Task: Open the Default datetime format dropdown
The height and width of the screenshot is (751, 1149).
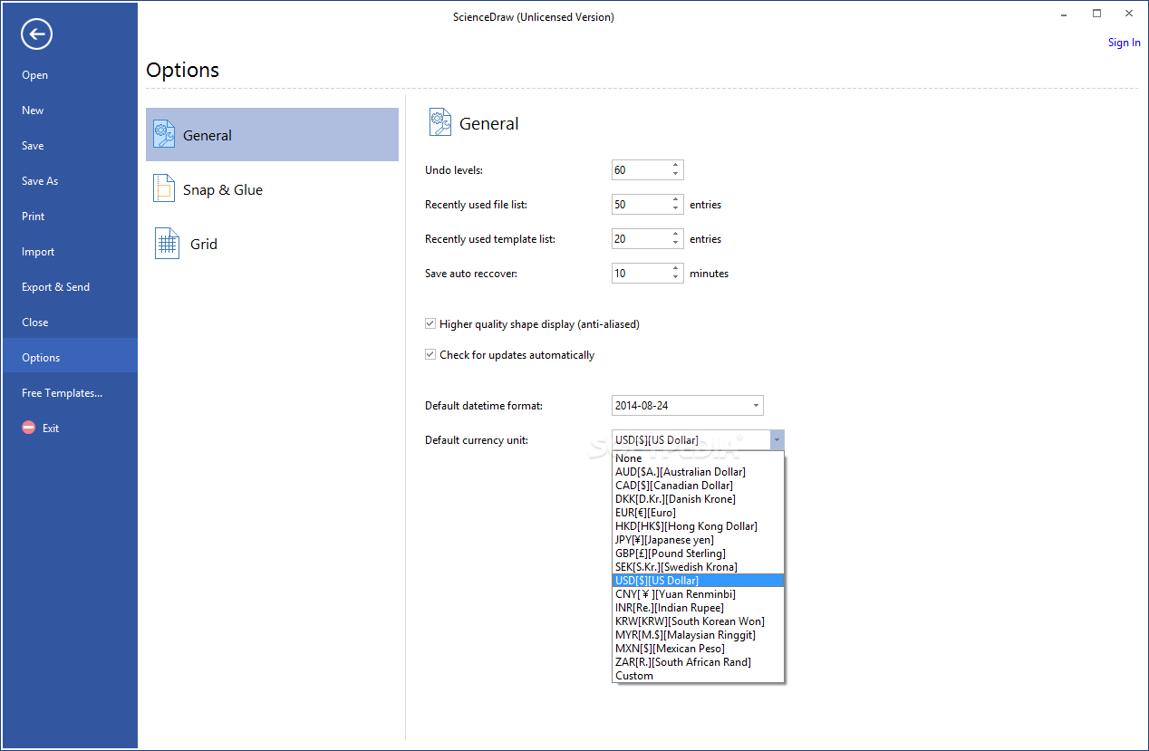Action: click(756, 406)
